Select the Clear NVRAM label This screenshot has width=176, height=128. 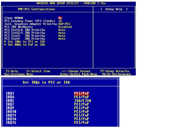14,18
